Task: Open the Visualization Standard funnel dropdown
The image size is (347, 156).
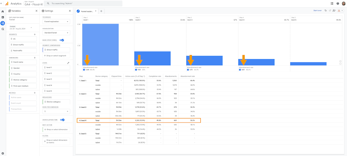Action: (x=56, y=33)
